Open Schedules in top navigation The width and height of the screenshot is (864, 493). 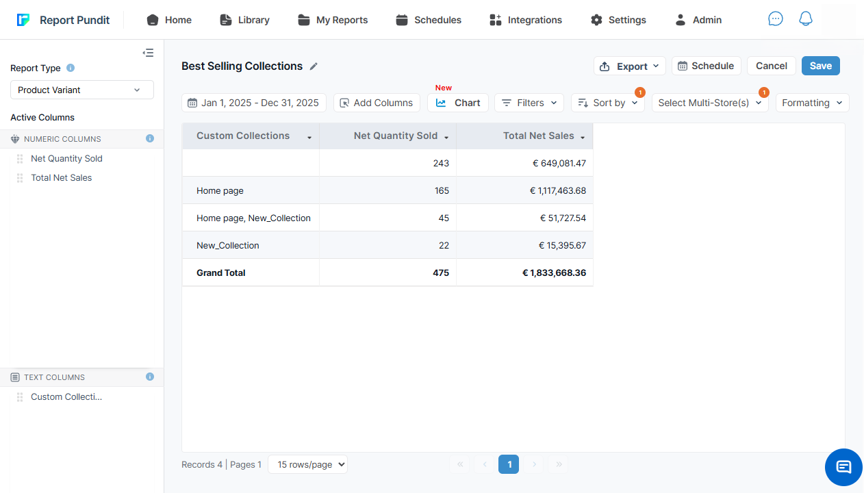click(x=429, y=20)
